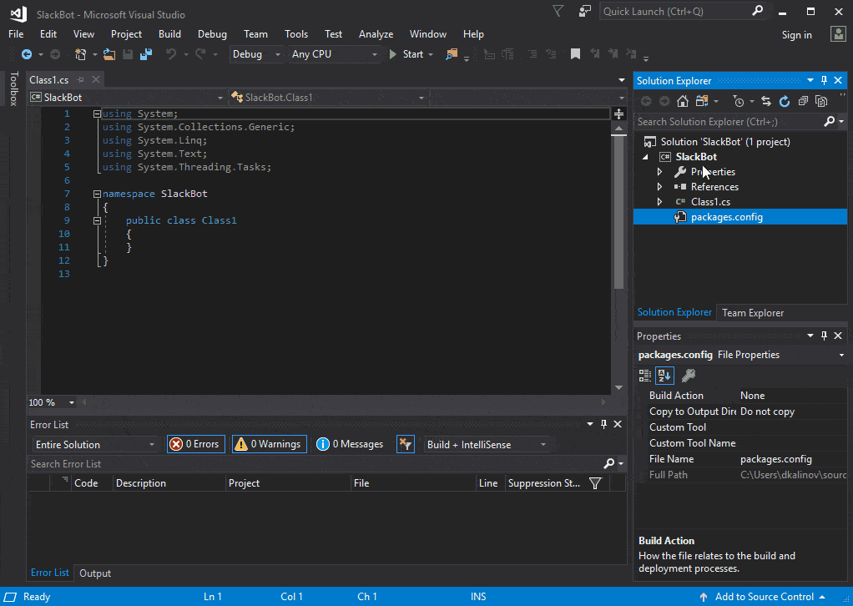Screen dimensions: 853x606
Task: Switch to the Output tab
Action: pyautogui.click(x=95, y=573)
